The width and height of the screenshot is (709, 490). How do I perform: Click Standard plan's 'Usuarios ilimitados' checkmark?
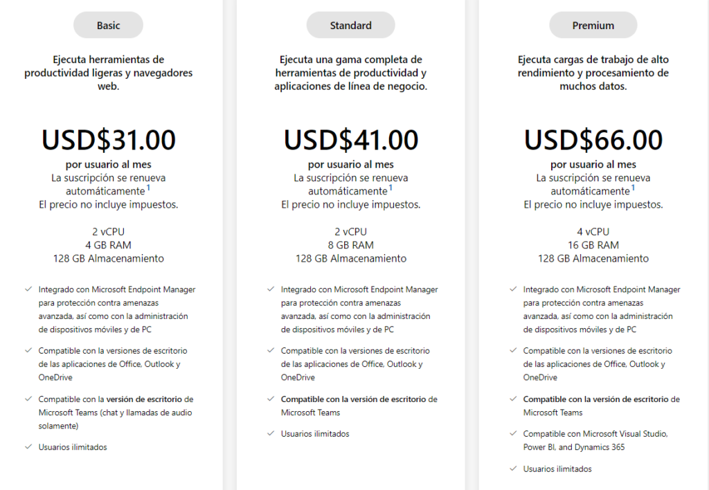(x=270, y=434)
